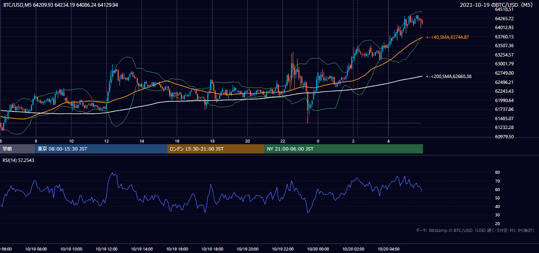Click the 61737.86 price axis value
539x253 pixels.
click(504, 109)
